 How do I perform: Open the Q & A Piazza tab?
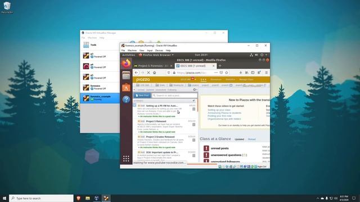204,80
